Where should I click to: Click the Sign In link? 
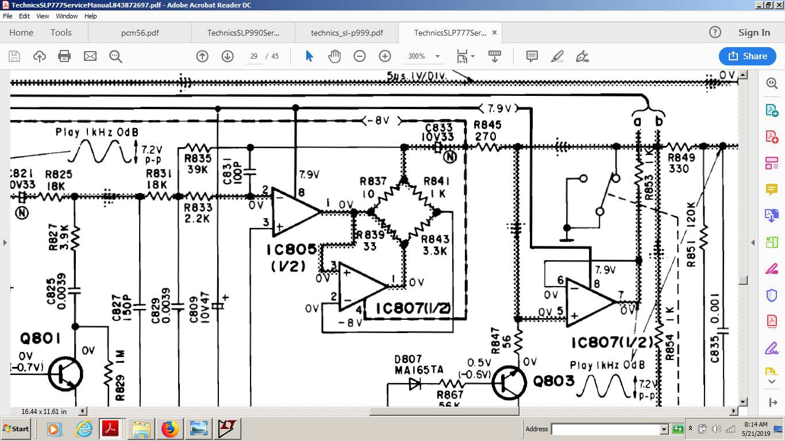754,33
